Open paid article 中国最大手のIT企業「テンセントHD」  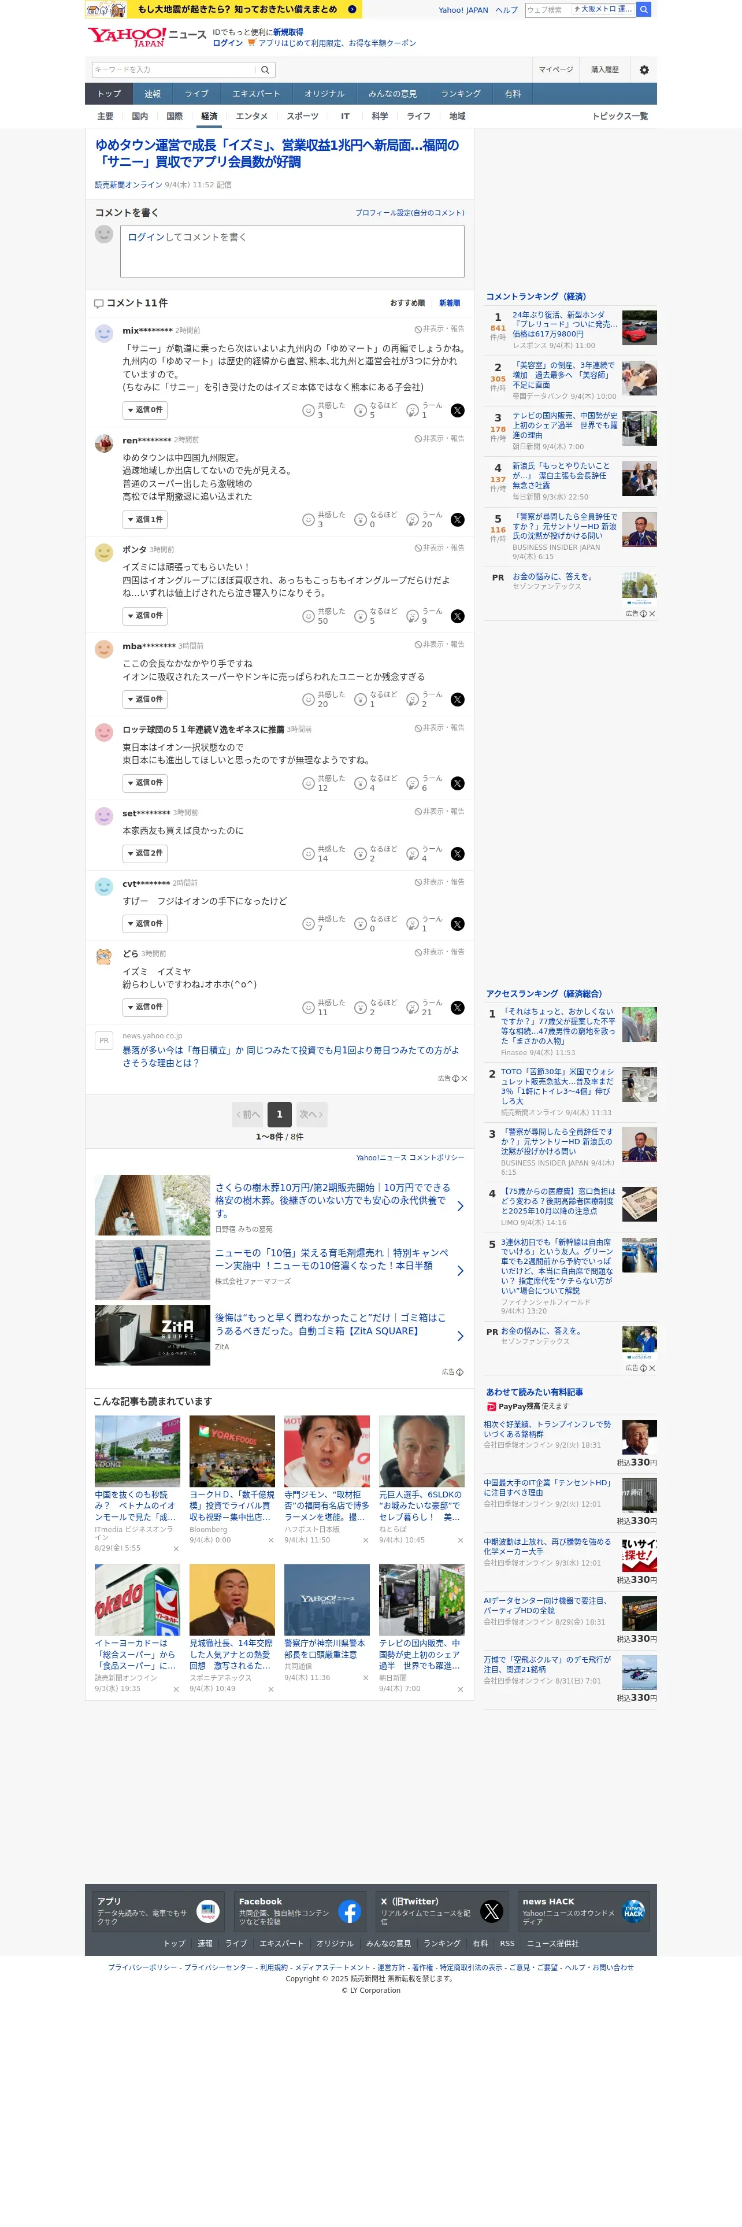tap(548, 1488)
